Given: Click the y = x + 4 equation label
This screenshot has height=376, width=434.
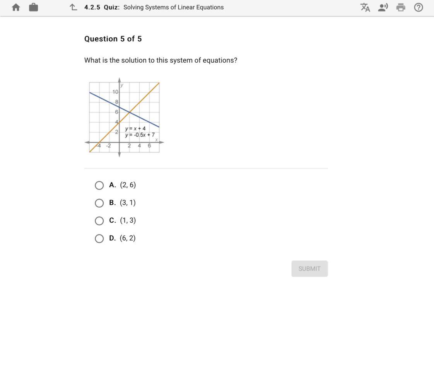Looking at the screenshot, I should tap(135, 128).
